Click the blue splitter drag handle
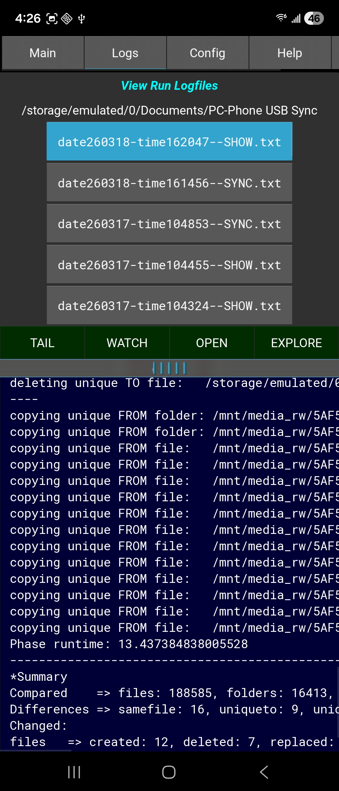 coord(169,368)
